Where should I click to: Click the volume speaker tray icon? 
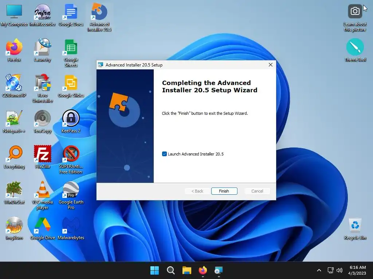coord(339,270)
